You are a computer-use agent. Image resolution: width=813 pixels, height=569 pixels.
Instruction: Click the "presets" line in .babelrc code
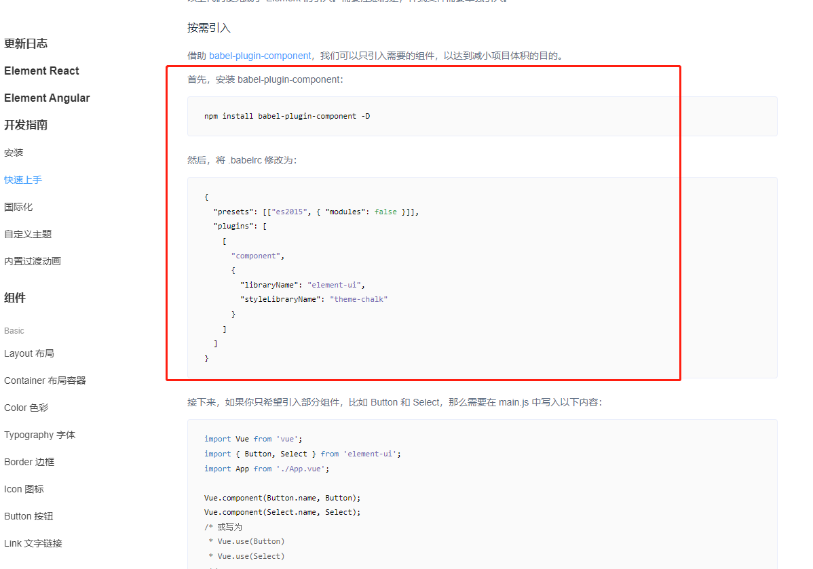coord(316,212)
